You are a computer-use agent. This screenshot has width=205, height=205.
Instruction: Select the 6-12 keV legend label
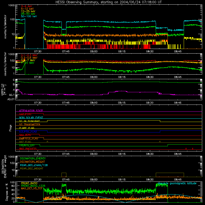27,9
